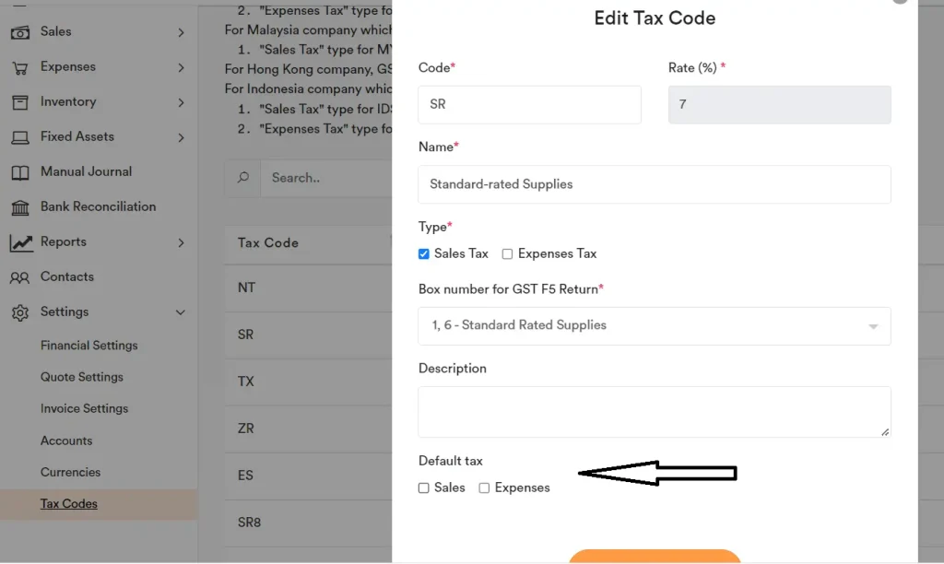Enable the Expenses Tax checkbox
The height and width of the screenshot is (564, 944).
(x=507, y=253)
